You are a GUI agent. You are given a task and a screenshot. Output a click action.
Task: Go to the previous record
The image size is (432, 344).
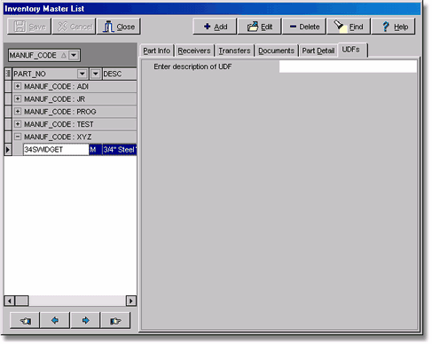point(55,320)
